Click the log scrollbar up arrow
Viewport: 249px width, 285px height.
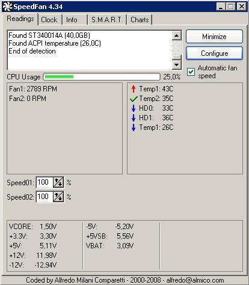177,35
